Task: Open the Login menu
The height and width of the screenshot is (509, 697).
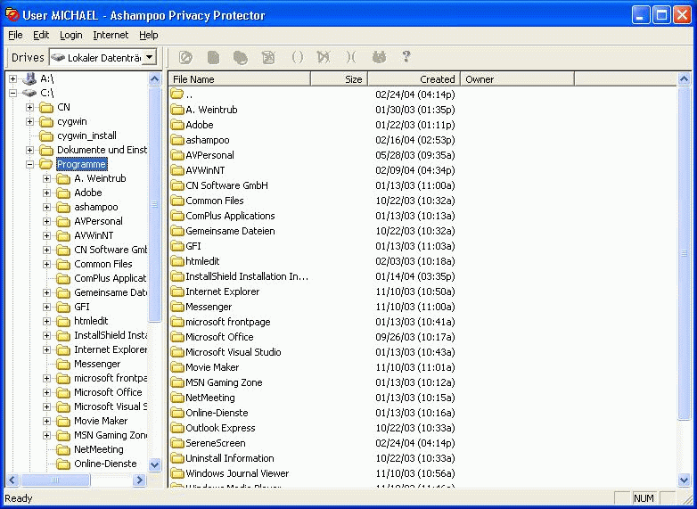Action: point(71,35)
